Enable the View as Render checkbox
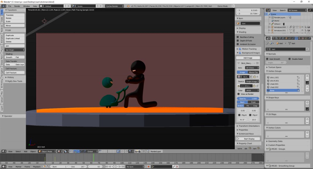Screen dimensions: 313x169 point(239,94)
